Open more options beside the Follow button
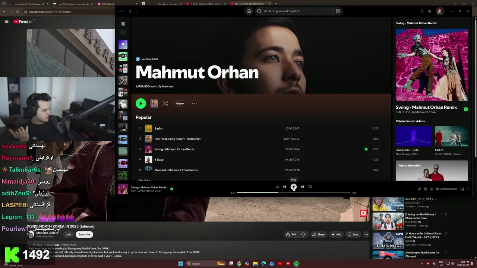 (x=194, y=103)
